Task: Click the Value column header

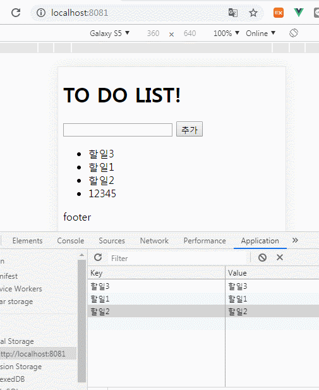Action: [x=272, y=273]
